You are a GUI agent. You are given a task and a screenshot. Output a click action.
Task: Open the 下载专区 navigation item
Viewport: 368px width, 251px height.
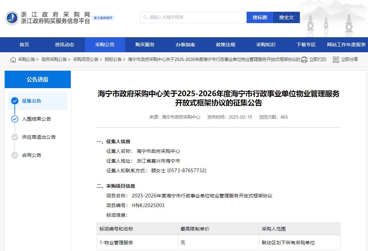(305, 44)
